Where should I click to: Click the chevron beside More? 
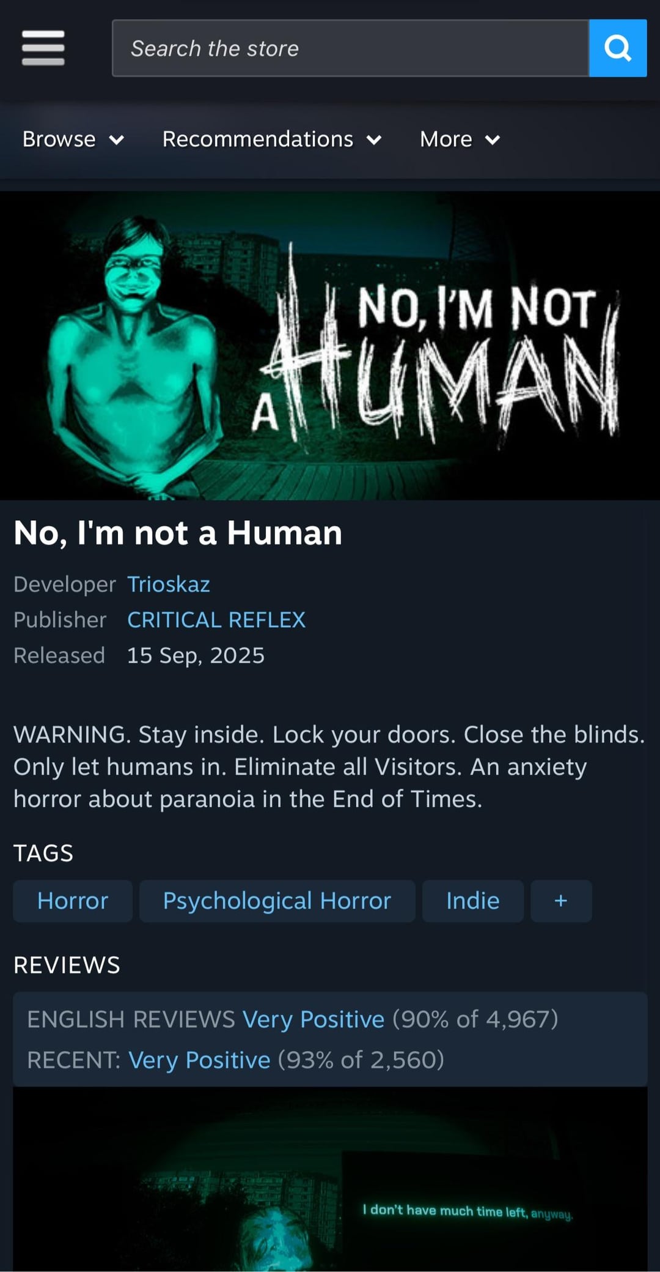pyautogui.click(x=493, y=141)
